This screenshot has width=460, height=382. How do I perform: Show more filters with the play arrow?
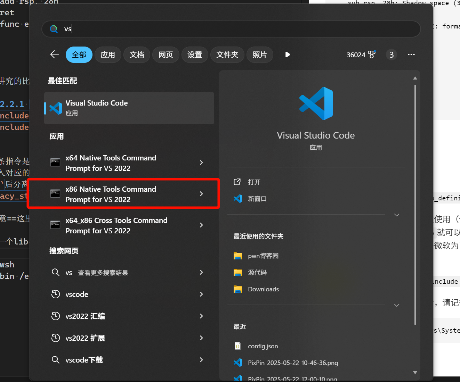[287, 55]
